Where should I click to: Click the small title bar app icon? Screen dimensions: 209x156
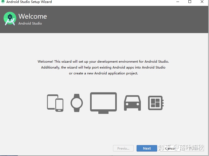pos(3,2)
